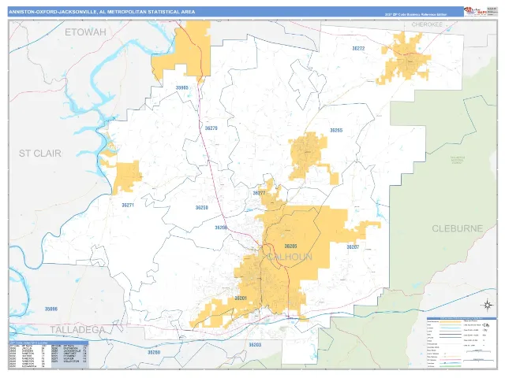Select ZIP code 36206 label
The width and height of the screenshot is (505, 378).
tap(221, 228)
